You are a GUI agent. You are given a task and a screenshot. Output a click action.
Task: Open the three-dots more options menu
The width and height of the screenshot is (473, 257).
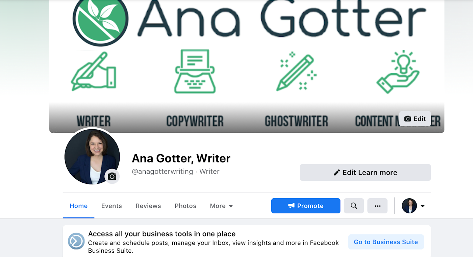click(x=377, y=206)
